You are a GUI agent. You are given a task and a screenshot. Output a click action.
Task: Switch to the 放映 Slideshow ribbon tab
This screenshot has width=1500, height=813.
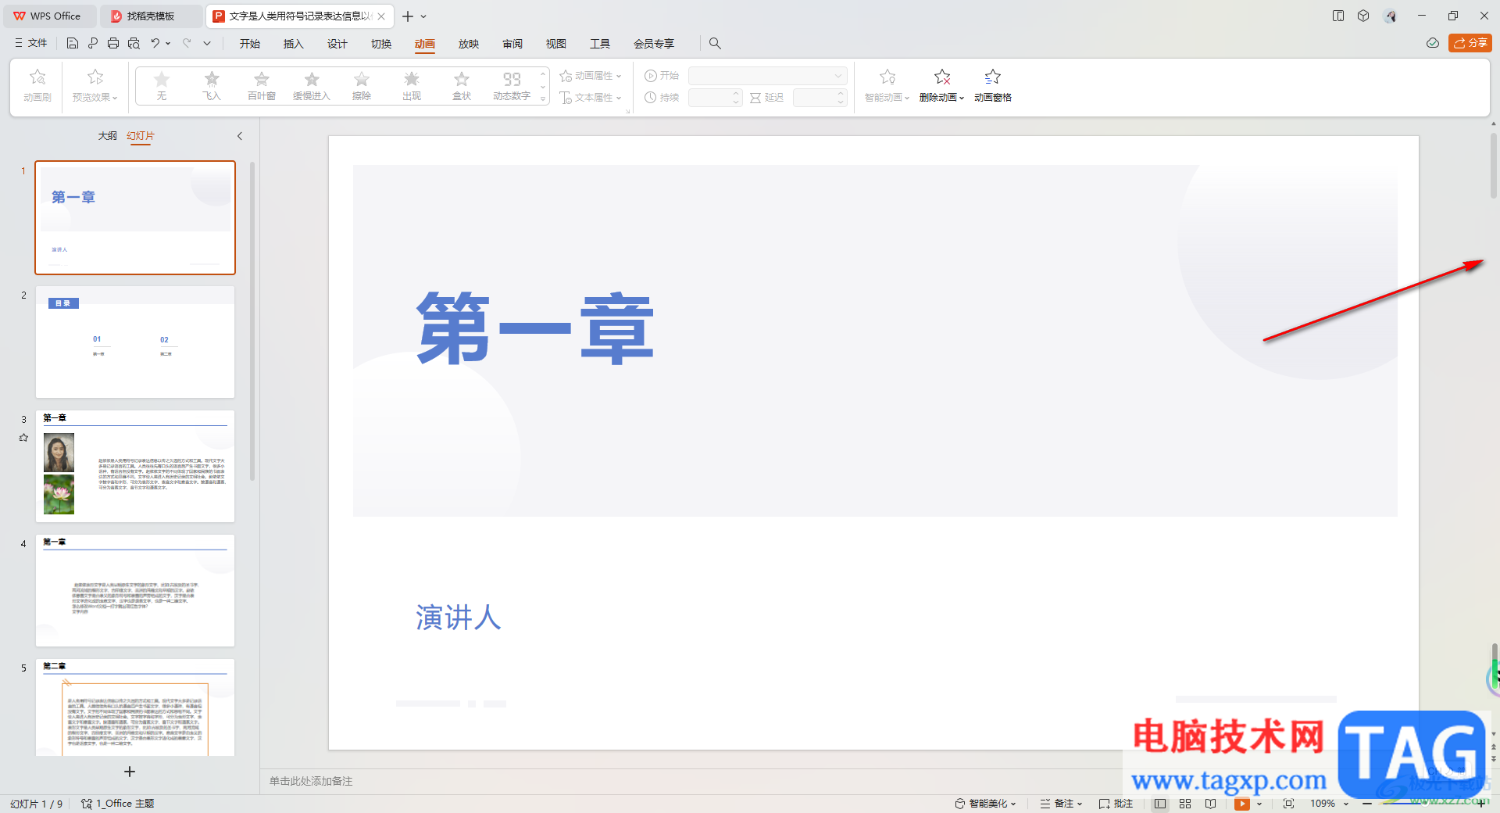point(469,44)
